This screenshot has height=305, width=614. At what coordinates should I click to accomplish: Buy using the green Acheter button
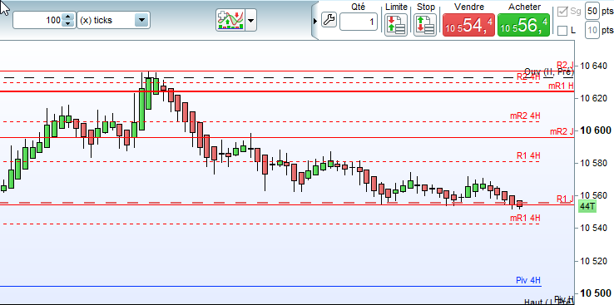click(x=523, y=25)
